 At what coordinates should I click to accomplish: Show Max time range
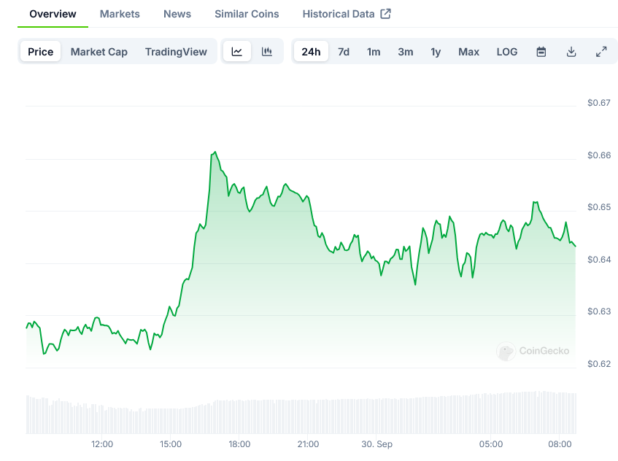(468, 52)
